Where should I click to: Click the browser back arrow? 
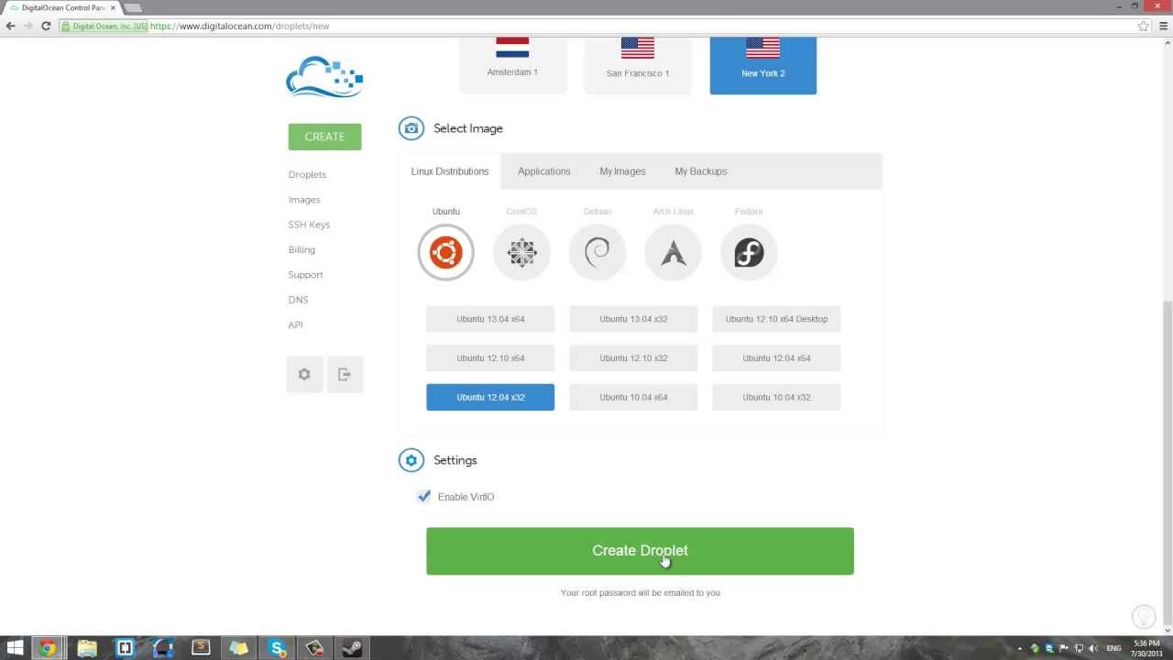pyautogui.click(x=11, y=26)
